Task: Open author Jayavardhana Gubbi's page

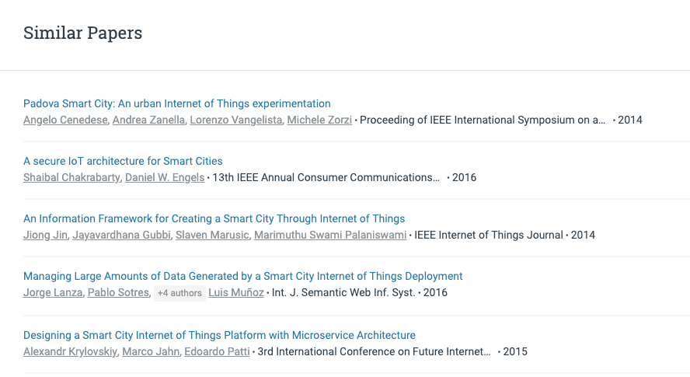Action: click(121, 236)
